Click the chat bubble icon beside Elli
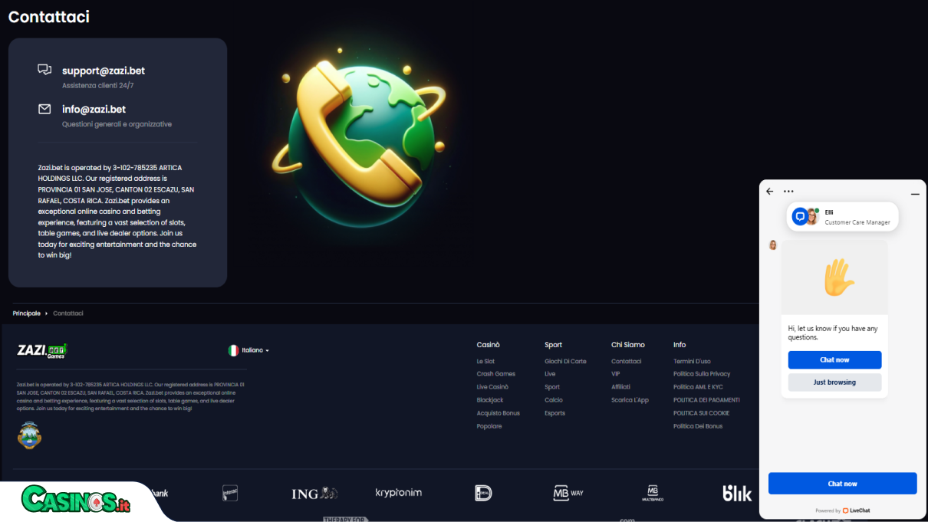 tap(800, 217)
